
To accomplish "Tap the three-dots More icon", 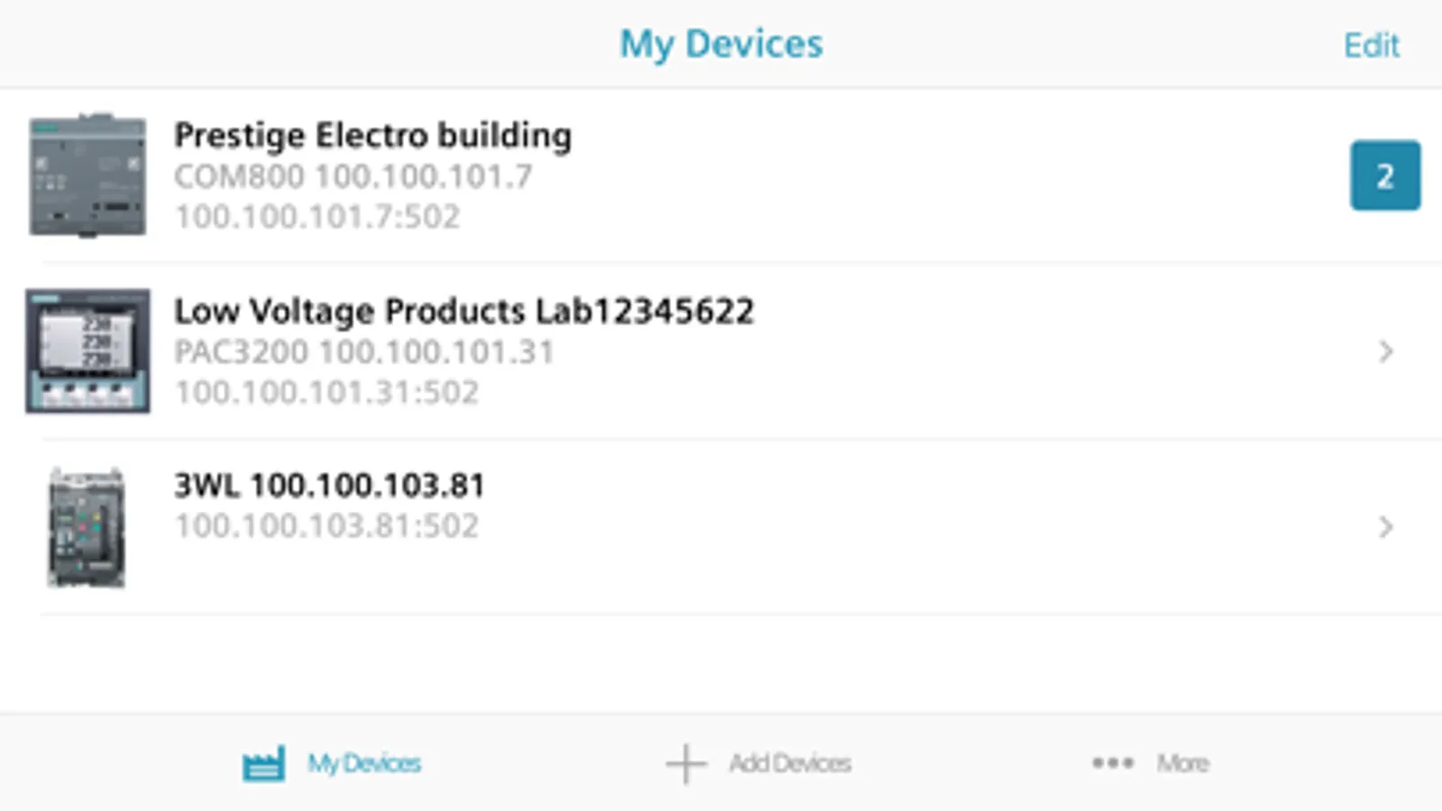I will [1113, 763].
